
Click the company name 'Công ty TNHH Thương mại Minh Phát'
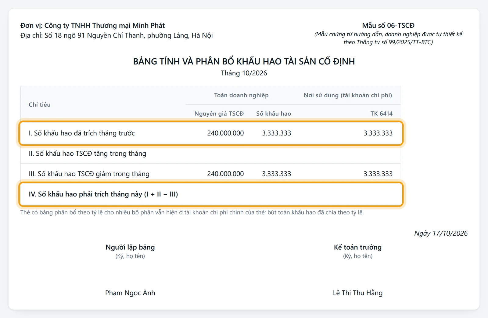(x=105, y=25)
